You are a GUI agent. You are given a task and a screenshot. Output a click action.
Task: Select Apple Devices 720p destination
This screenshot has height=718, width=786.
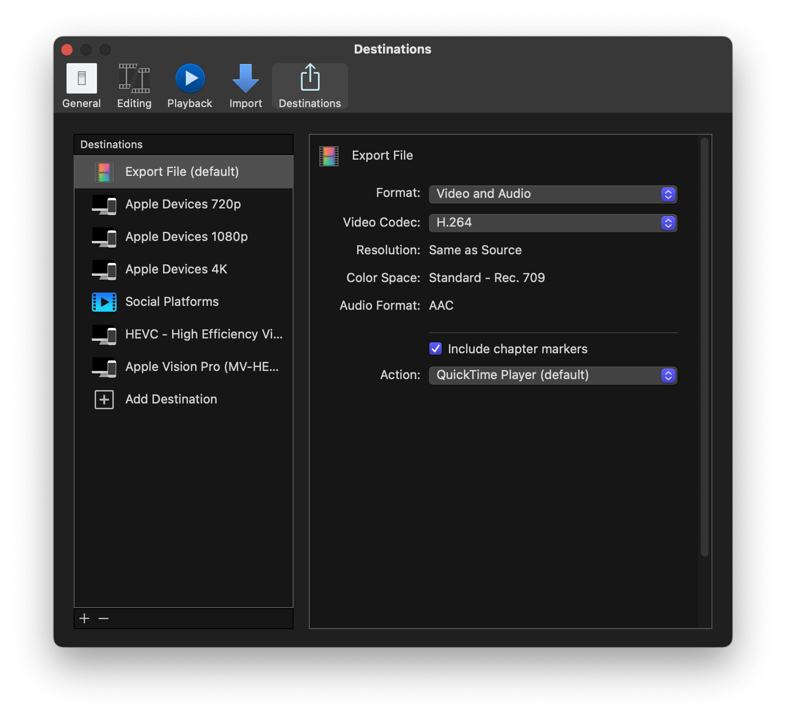[184, 205]
